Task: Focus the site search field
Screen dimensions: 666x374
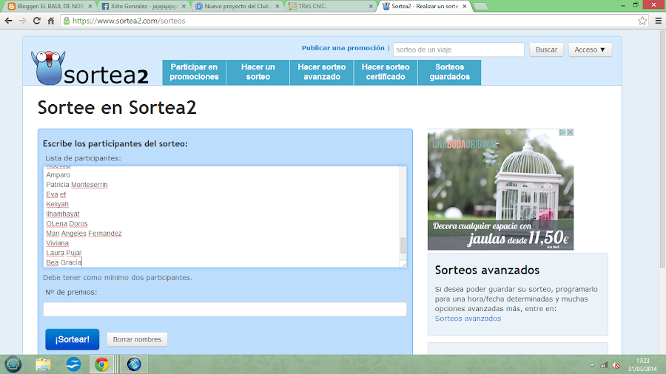Action: [458, 50]
